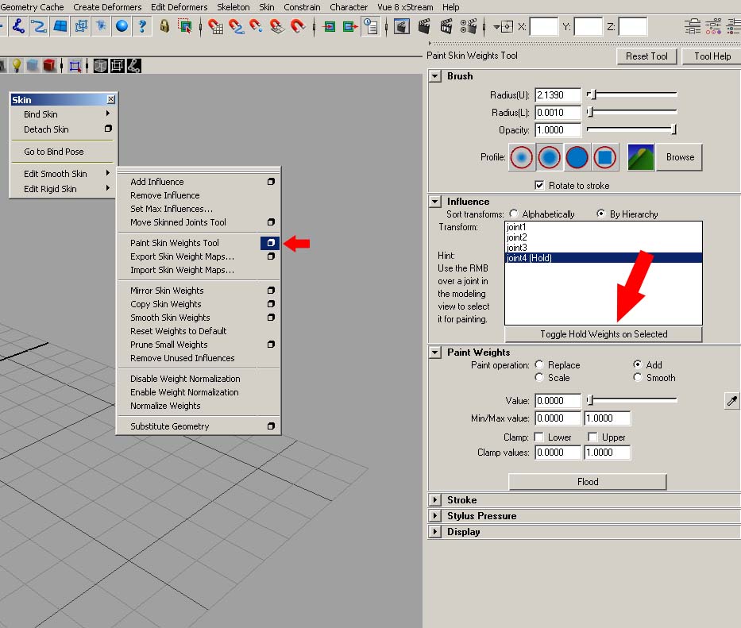The image size is (741, 628).
Task: Collapse the Brush section
Action: point(434,76)
